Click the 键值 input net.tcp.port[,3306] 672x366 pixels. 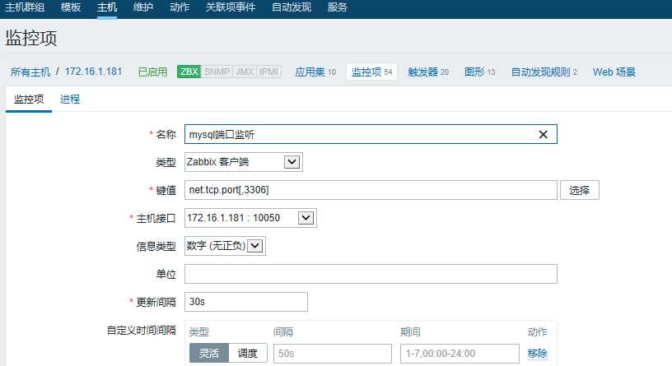371,190
